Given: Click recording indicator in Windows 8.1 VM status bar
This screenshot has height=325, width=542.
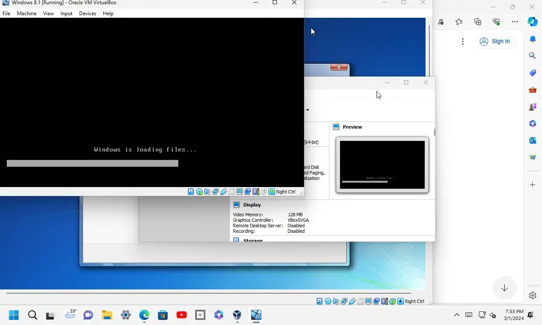Looking at the screenshot, I should click(x=248, y=192).
